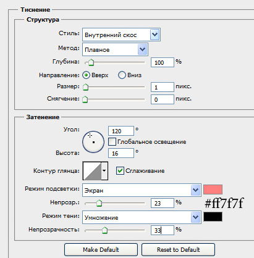This screenshot has height=258, width=254.
Task: Click the Непрозрачность shadow opacity slider handle
Action: pyautogui.click(x=105, y=230)
